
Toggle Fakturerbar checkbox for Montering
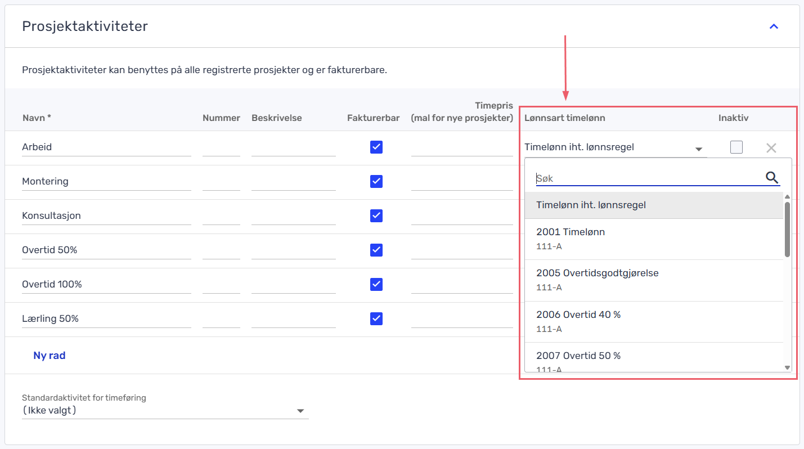(x=376, y=181)
